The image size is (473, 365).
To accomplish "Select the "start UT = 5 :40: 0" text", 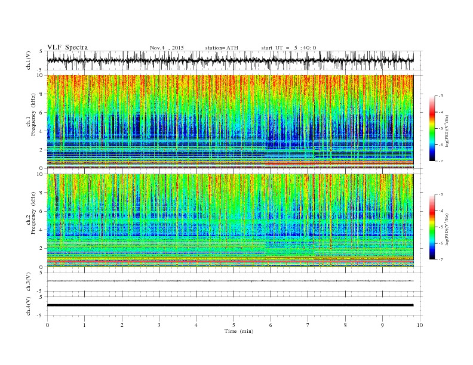I will (x=288, y=48).
